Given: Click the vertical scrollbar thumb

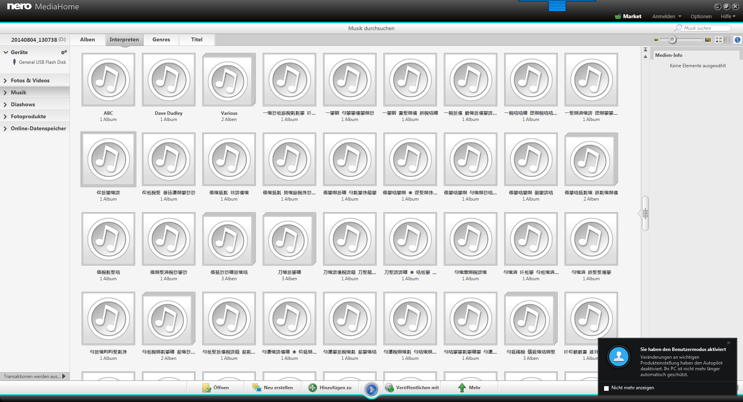Looking at the screenshot, I should tap(645, 213).
